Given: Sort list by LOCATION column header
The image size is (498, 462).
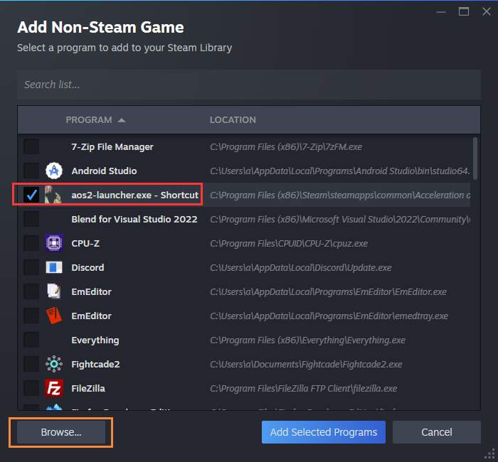Looking at the screenshot, I should 233,120.
